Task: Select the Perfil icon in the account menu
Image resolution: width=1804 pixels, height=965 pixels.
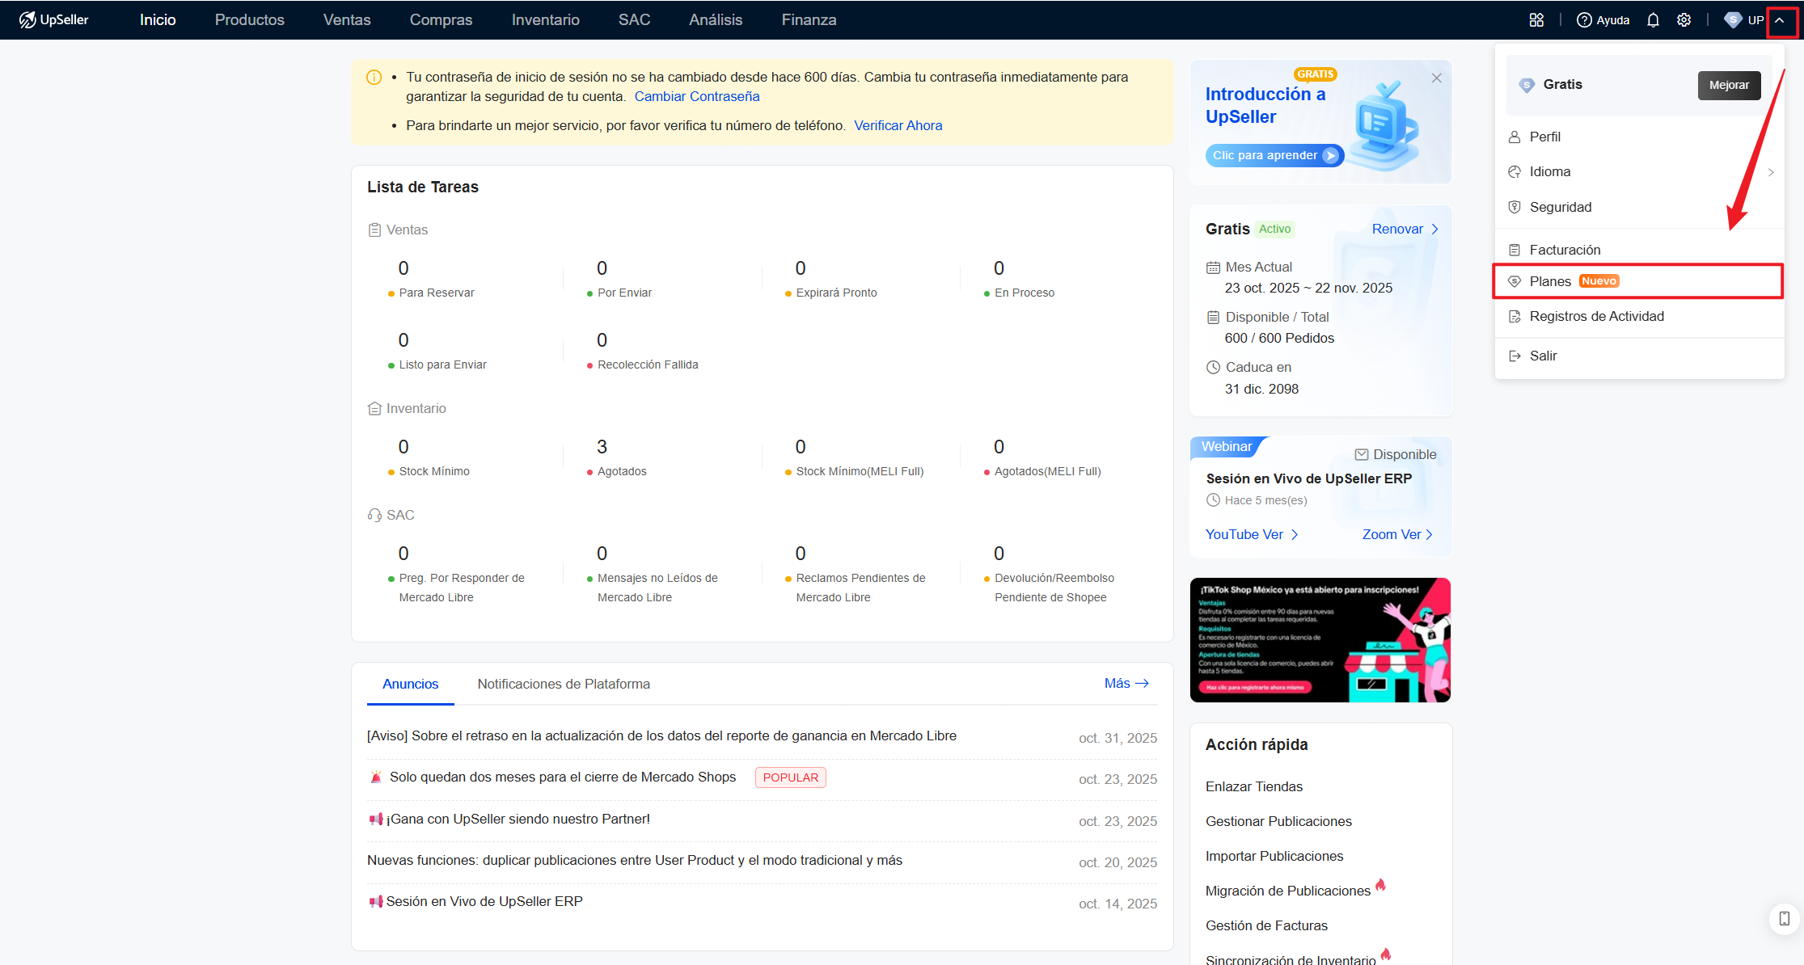Action: pyautogui.click(x=1515, y=136)
